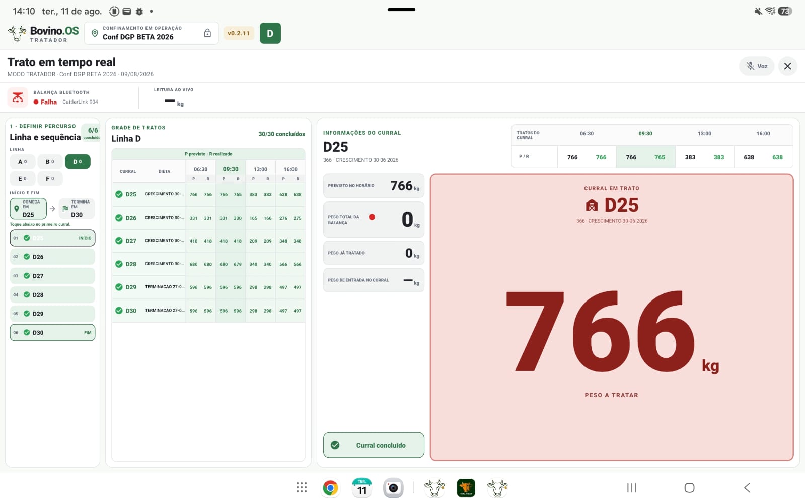
Task: Tap the Bluetooth scale failure icon
Action: (18, 97)
